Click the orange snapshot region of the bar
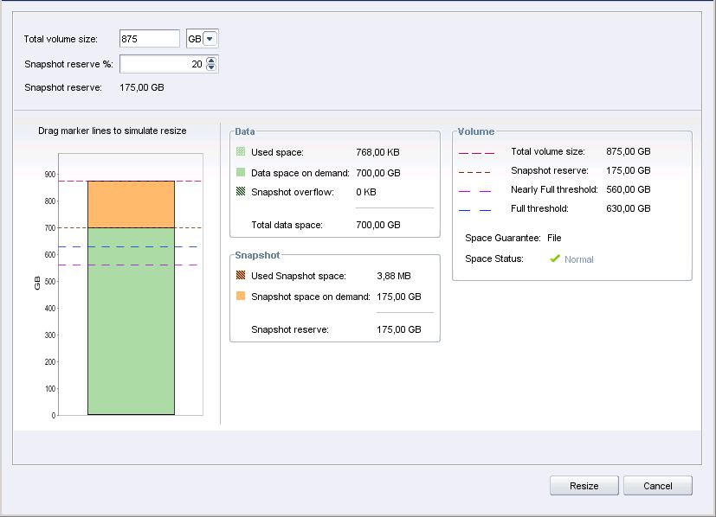Image resolution: width=716 pixels, height=517 pixels. [131, 204]
